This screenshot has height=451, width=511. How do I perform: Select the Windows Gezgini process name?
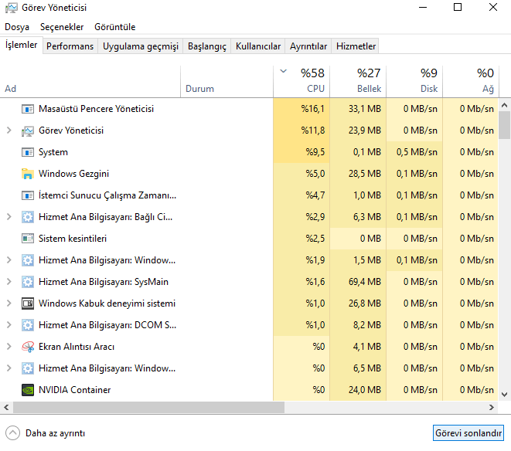coord(73,174)
